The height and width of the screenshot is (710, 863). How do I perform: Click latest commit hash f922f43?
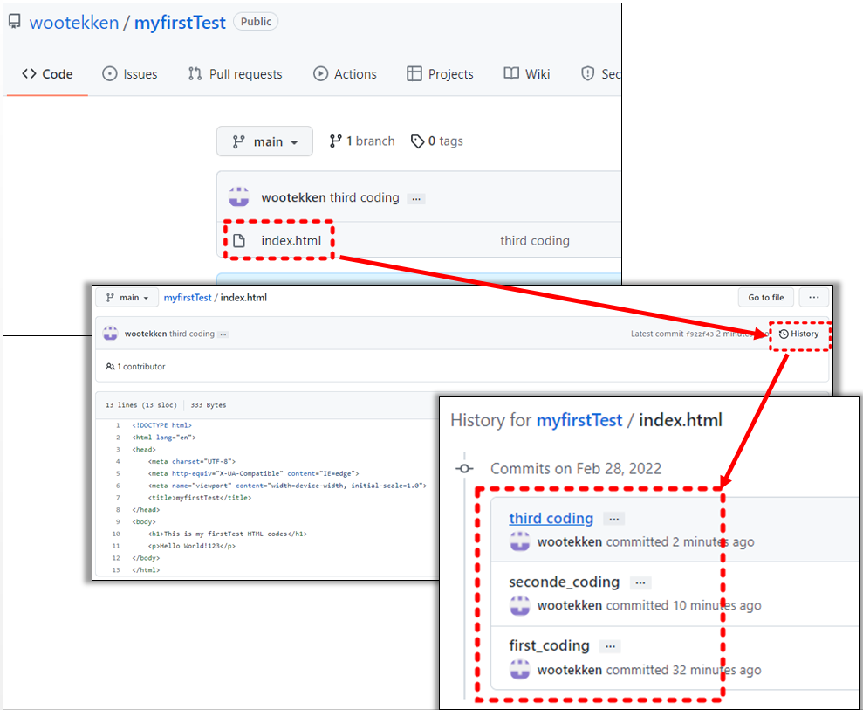700,334
